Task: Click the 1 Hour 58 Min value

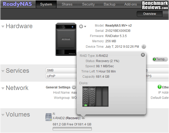Action: click(x=106, y=71)
